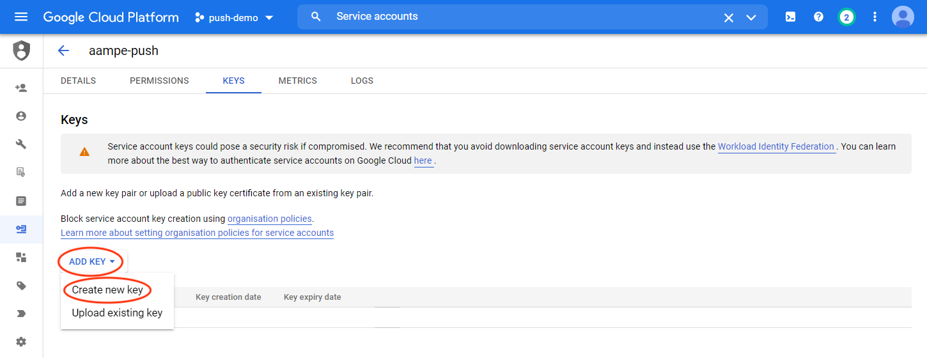Choose Upload existing key
927x358 pixels.
pyautogui.click(x=117, y=313)
